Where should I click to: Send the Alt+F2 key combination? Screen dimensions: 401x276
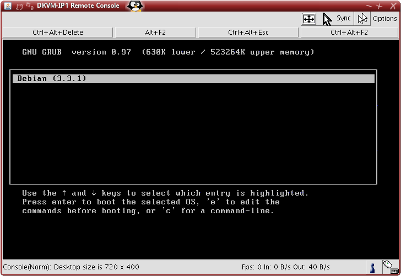155,33
